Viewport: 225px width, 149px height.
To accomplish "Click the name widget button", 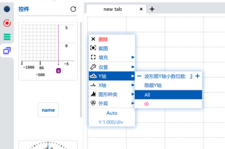I will (x=48, y=110).
